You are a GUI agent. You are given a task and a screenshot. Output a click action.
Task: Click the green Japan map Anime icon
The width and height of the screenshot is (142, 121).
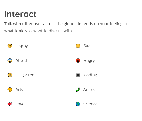click(78, 90)
